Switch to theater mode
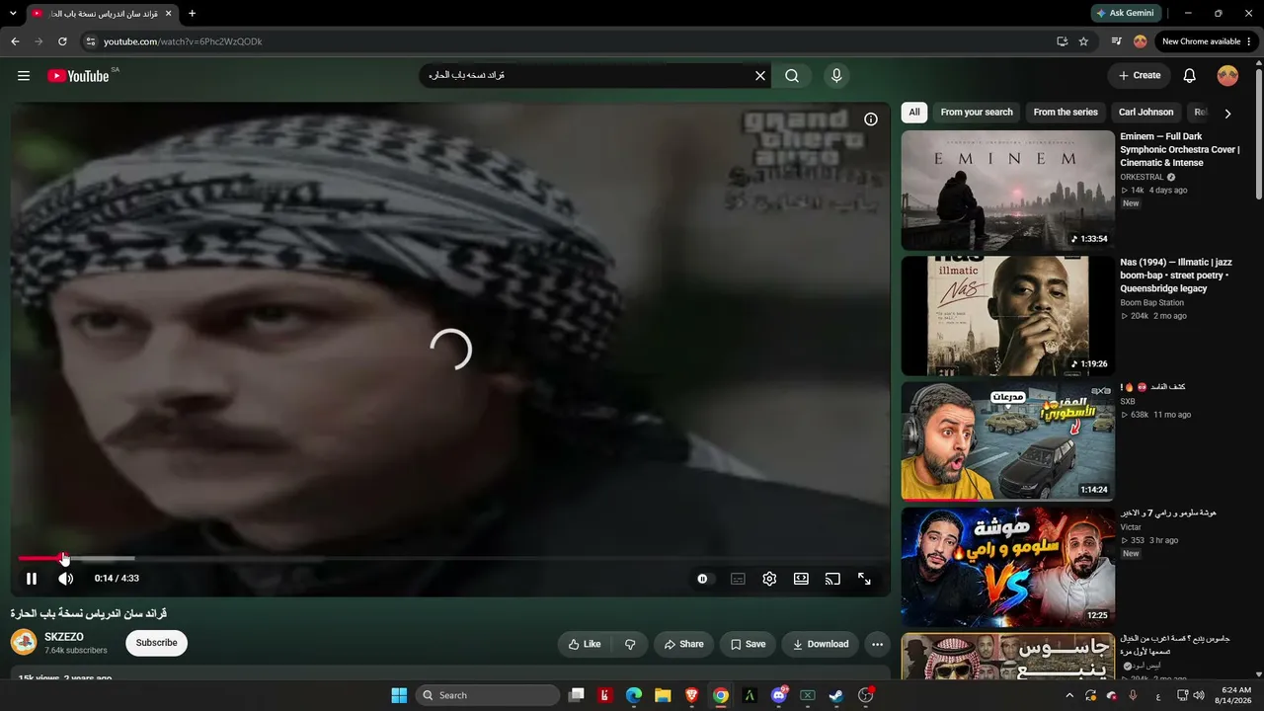This screenshot has width=1264, height=711. click(801, 580)
